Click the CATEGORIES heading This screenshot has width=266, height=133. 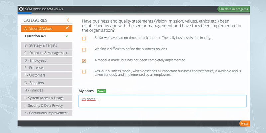[35, 20]
